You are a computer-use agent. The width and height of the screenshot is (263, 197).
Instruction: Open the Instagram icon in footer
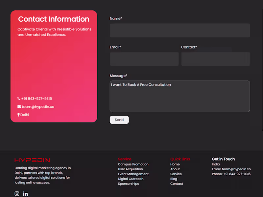click(17, 194)
